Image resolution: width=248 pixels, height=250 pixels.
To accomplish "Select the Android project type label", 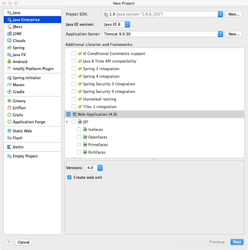I will pyautogui.click(x=20, y=62).
